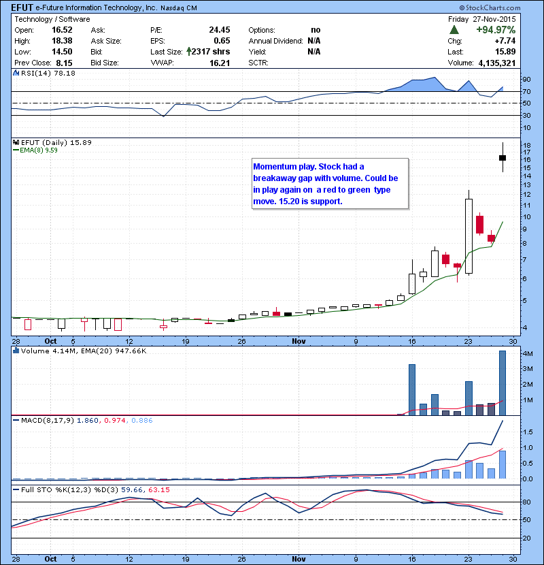Viewport: 544px width, 565px height.
Task: Click the Nov 16 volume bar above 3M
Action: pyautogui.click(x=412, y=389)
